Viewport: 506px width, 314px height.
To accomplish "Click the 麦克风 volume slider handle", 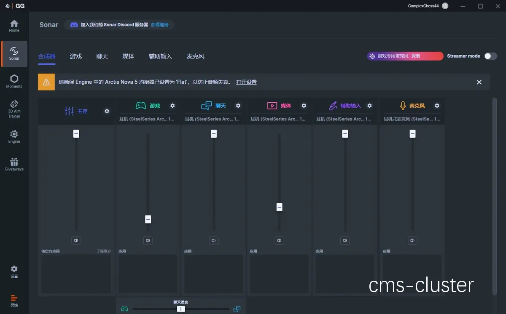I will coord(413,134).
